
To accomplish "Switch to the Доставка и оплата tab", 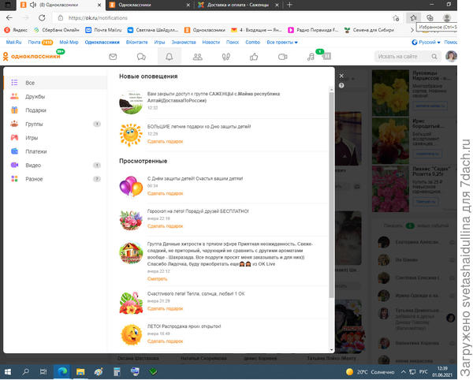I will [238, 5].
